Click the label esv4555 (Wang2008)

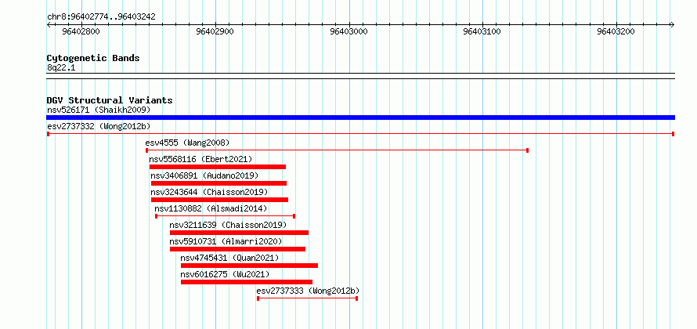pos(188,143)
